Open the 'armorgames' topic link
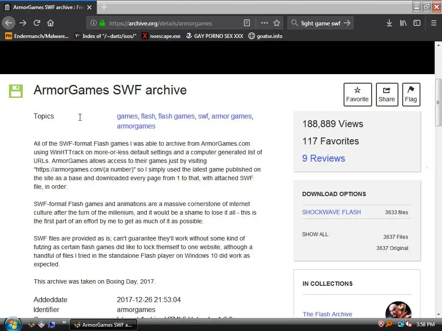Image resolution: width=442 pixels, height=331 pixels. click(136, 126)
